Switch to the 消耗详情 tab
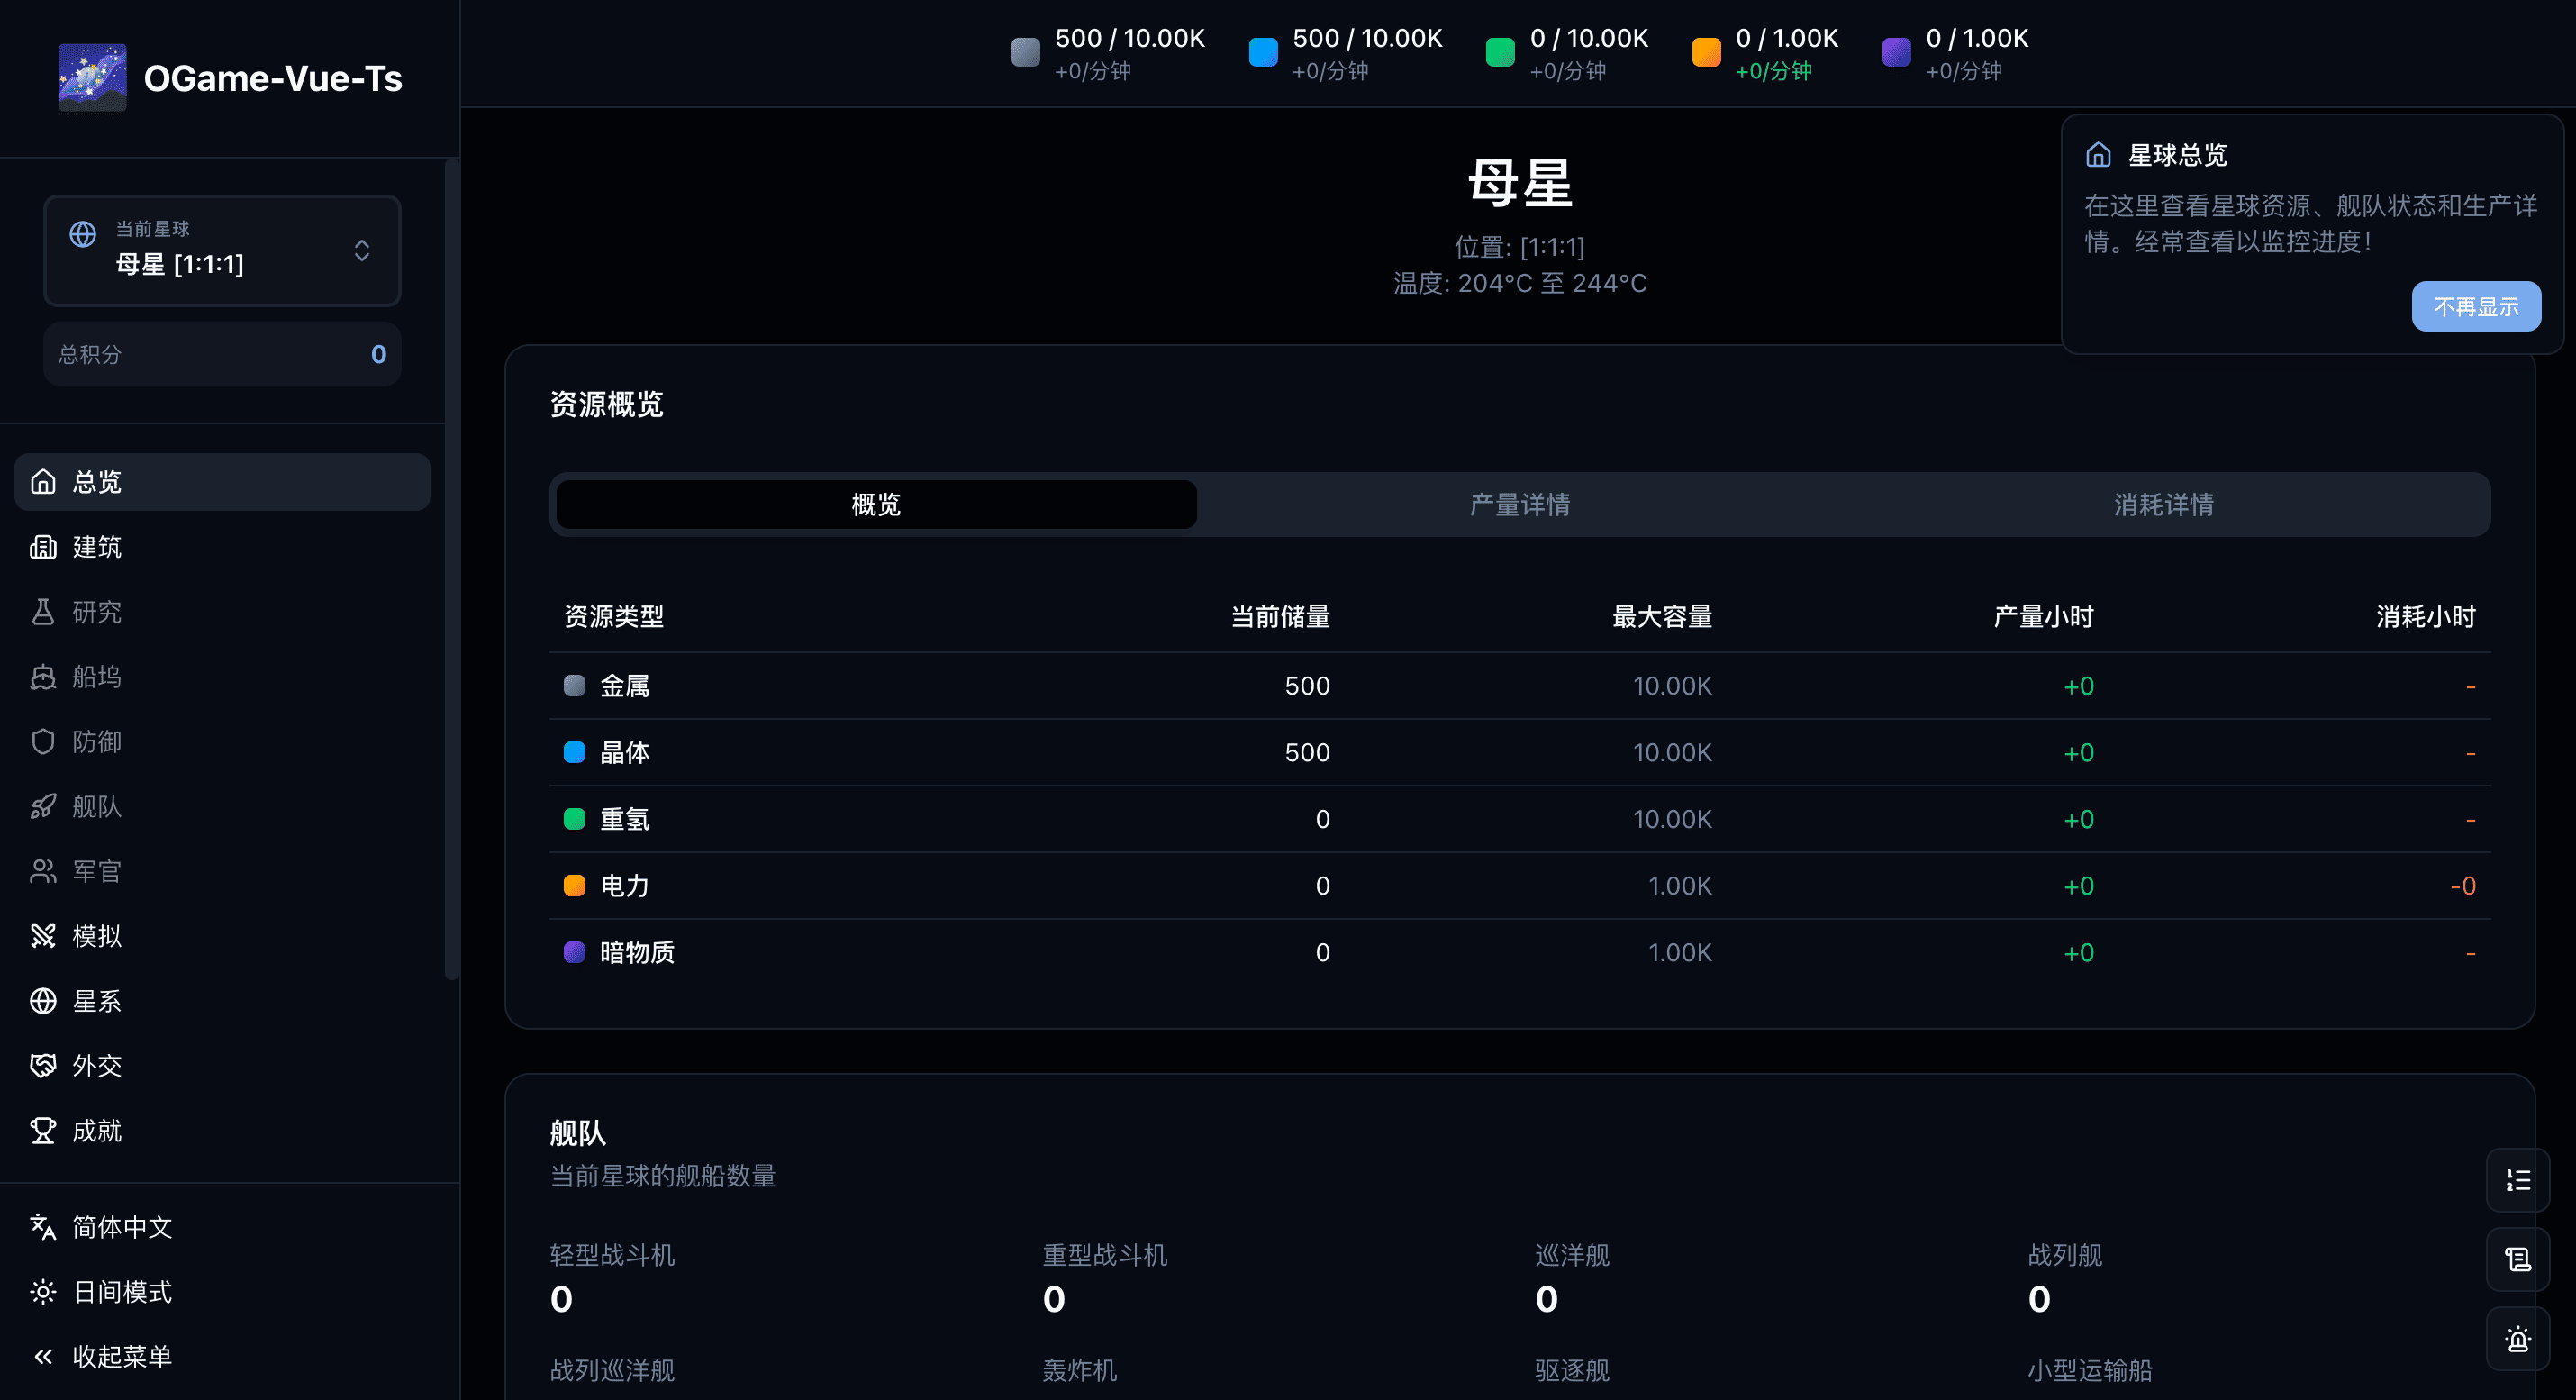2576x1400 pixels. (x=2163, y=504)
